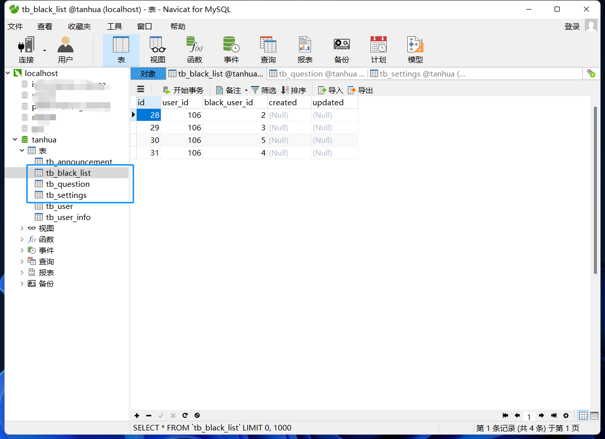Switch to grid view
Image resolution: width=605 pixels, height=439 pixels.
[583, 415]
